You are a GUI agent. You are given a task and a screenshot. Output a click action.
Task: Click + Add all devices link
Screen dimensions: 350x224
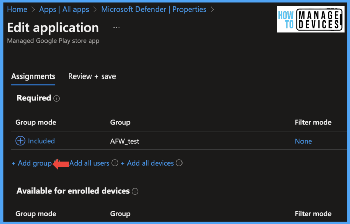pos(147,163)
